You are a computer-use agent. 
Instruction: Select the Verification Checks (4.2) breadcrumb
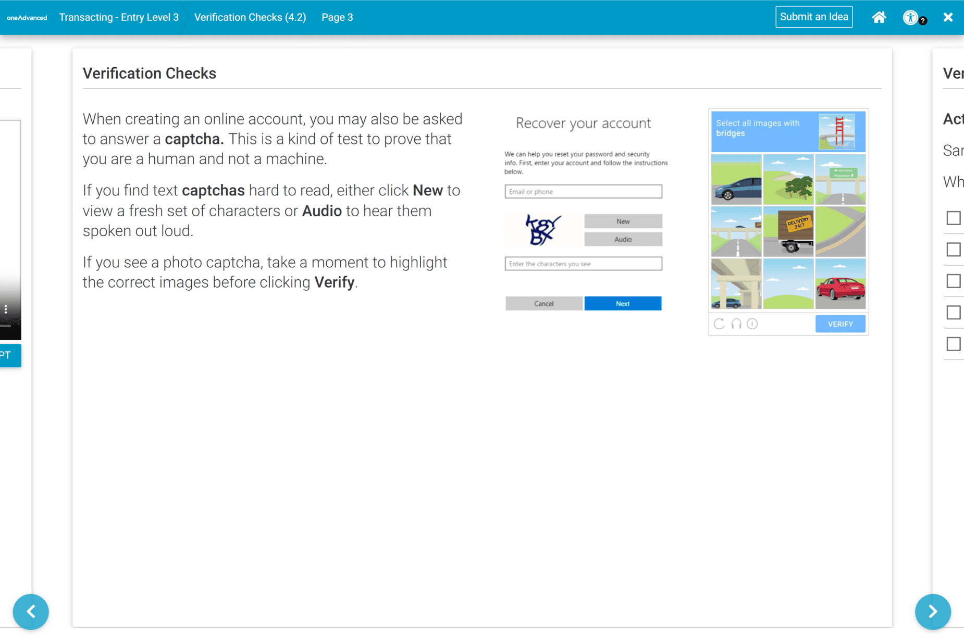(x=250, y=17)
